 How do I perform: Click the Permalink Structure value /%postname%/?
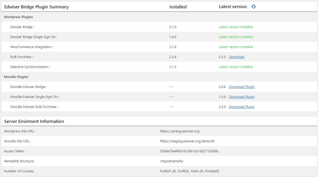172,161
